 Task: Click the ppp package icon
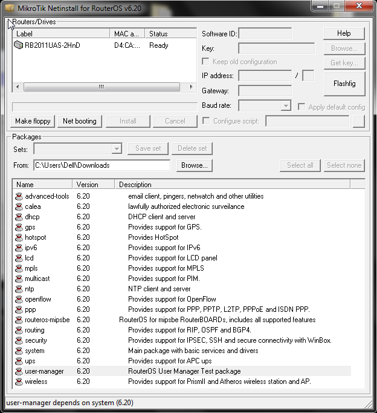(19, 309)
